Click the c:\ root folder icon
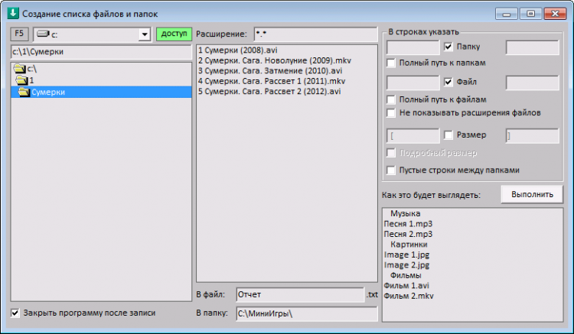 (x=19, y=69)
